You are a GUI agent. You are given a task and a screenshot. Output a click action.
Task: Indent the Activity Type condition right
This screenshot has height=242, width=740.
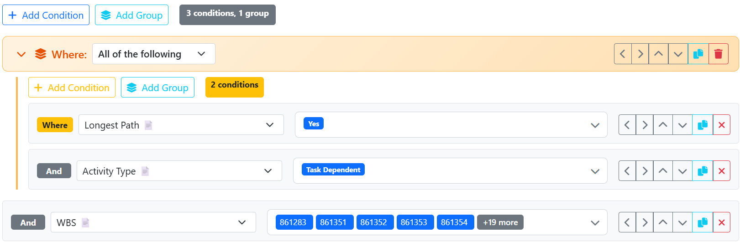click(645, 171)
